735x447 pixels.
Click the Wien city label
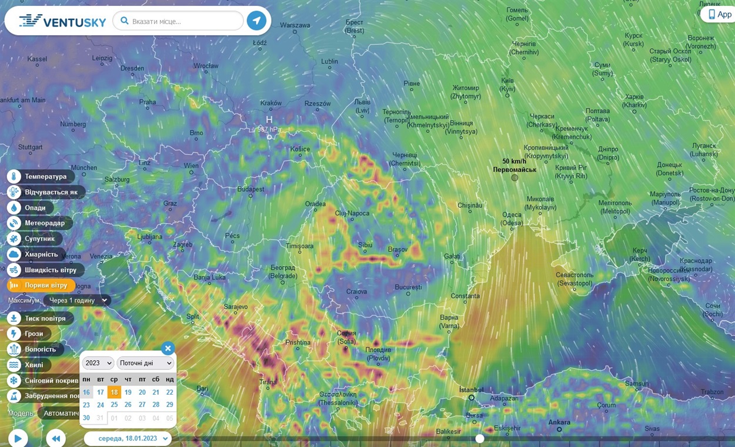(191, 166)
